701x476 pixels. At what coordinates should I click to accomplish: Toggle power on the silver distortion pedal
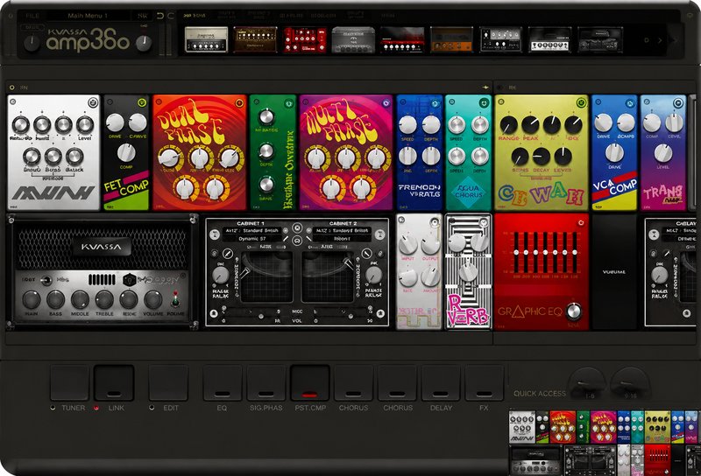(93, 102)
